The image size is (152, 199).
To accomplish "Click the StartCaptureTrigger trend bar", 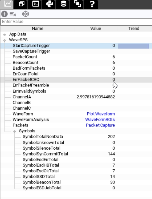I will pyautogui.click(x=133, y=46).
